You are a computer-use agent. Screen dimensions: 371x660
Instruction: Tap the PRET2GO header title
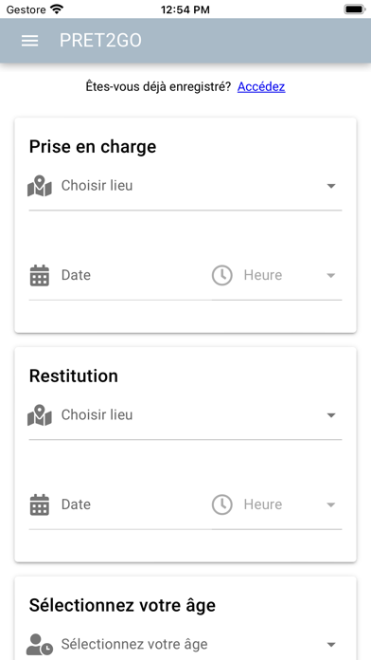click(x=100, y=41)
